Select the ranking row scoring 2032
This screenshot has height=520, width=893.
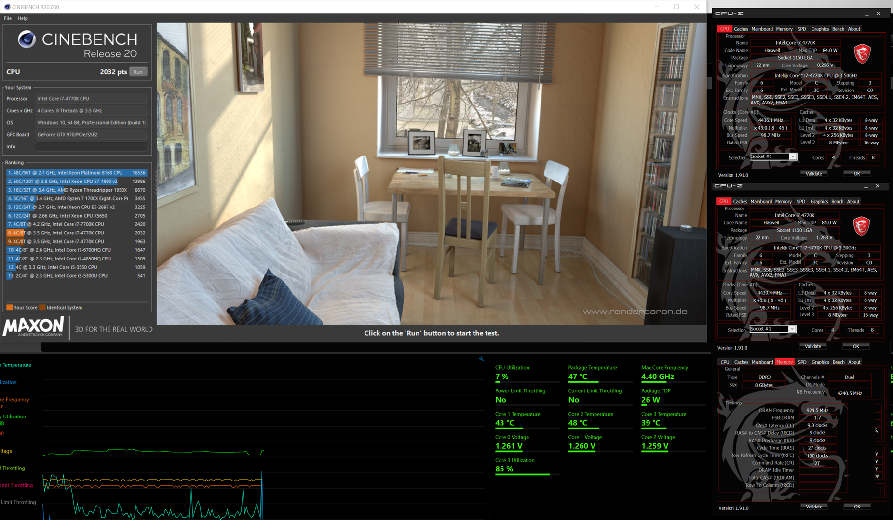tap(77, 233)
